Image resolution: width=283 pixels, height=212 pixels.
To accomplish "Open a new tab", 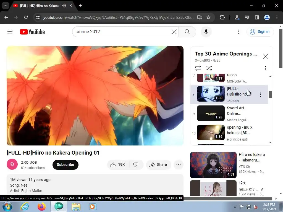I will (x=81, y=6).
